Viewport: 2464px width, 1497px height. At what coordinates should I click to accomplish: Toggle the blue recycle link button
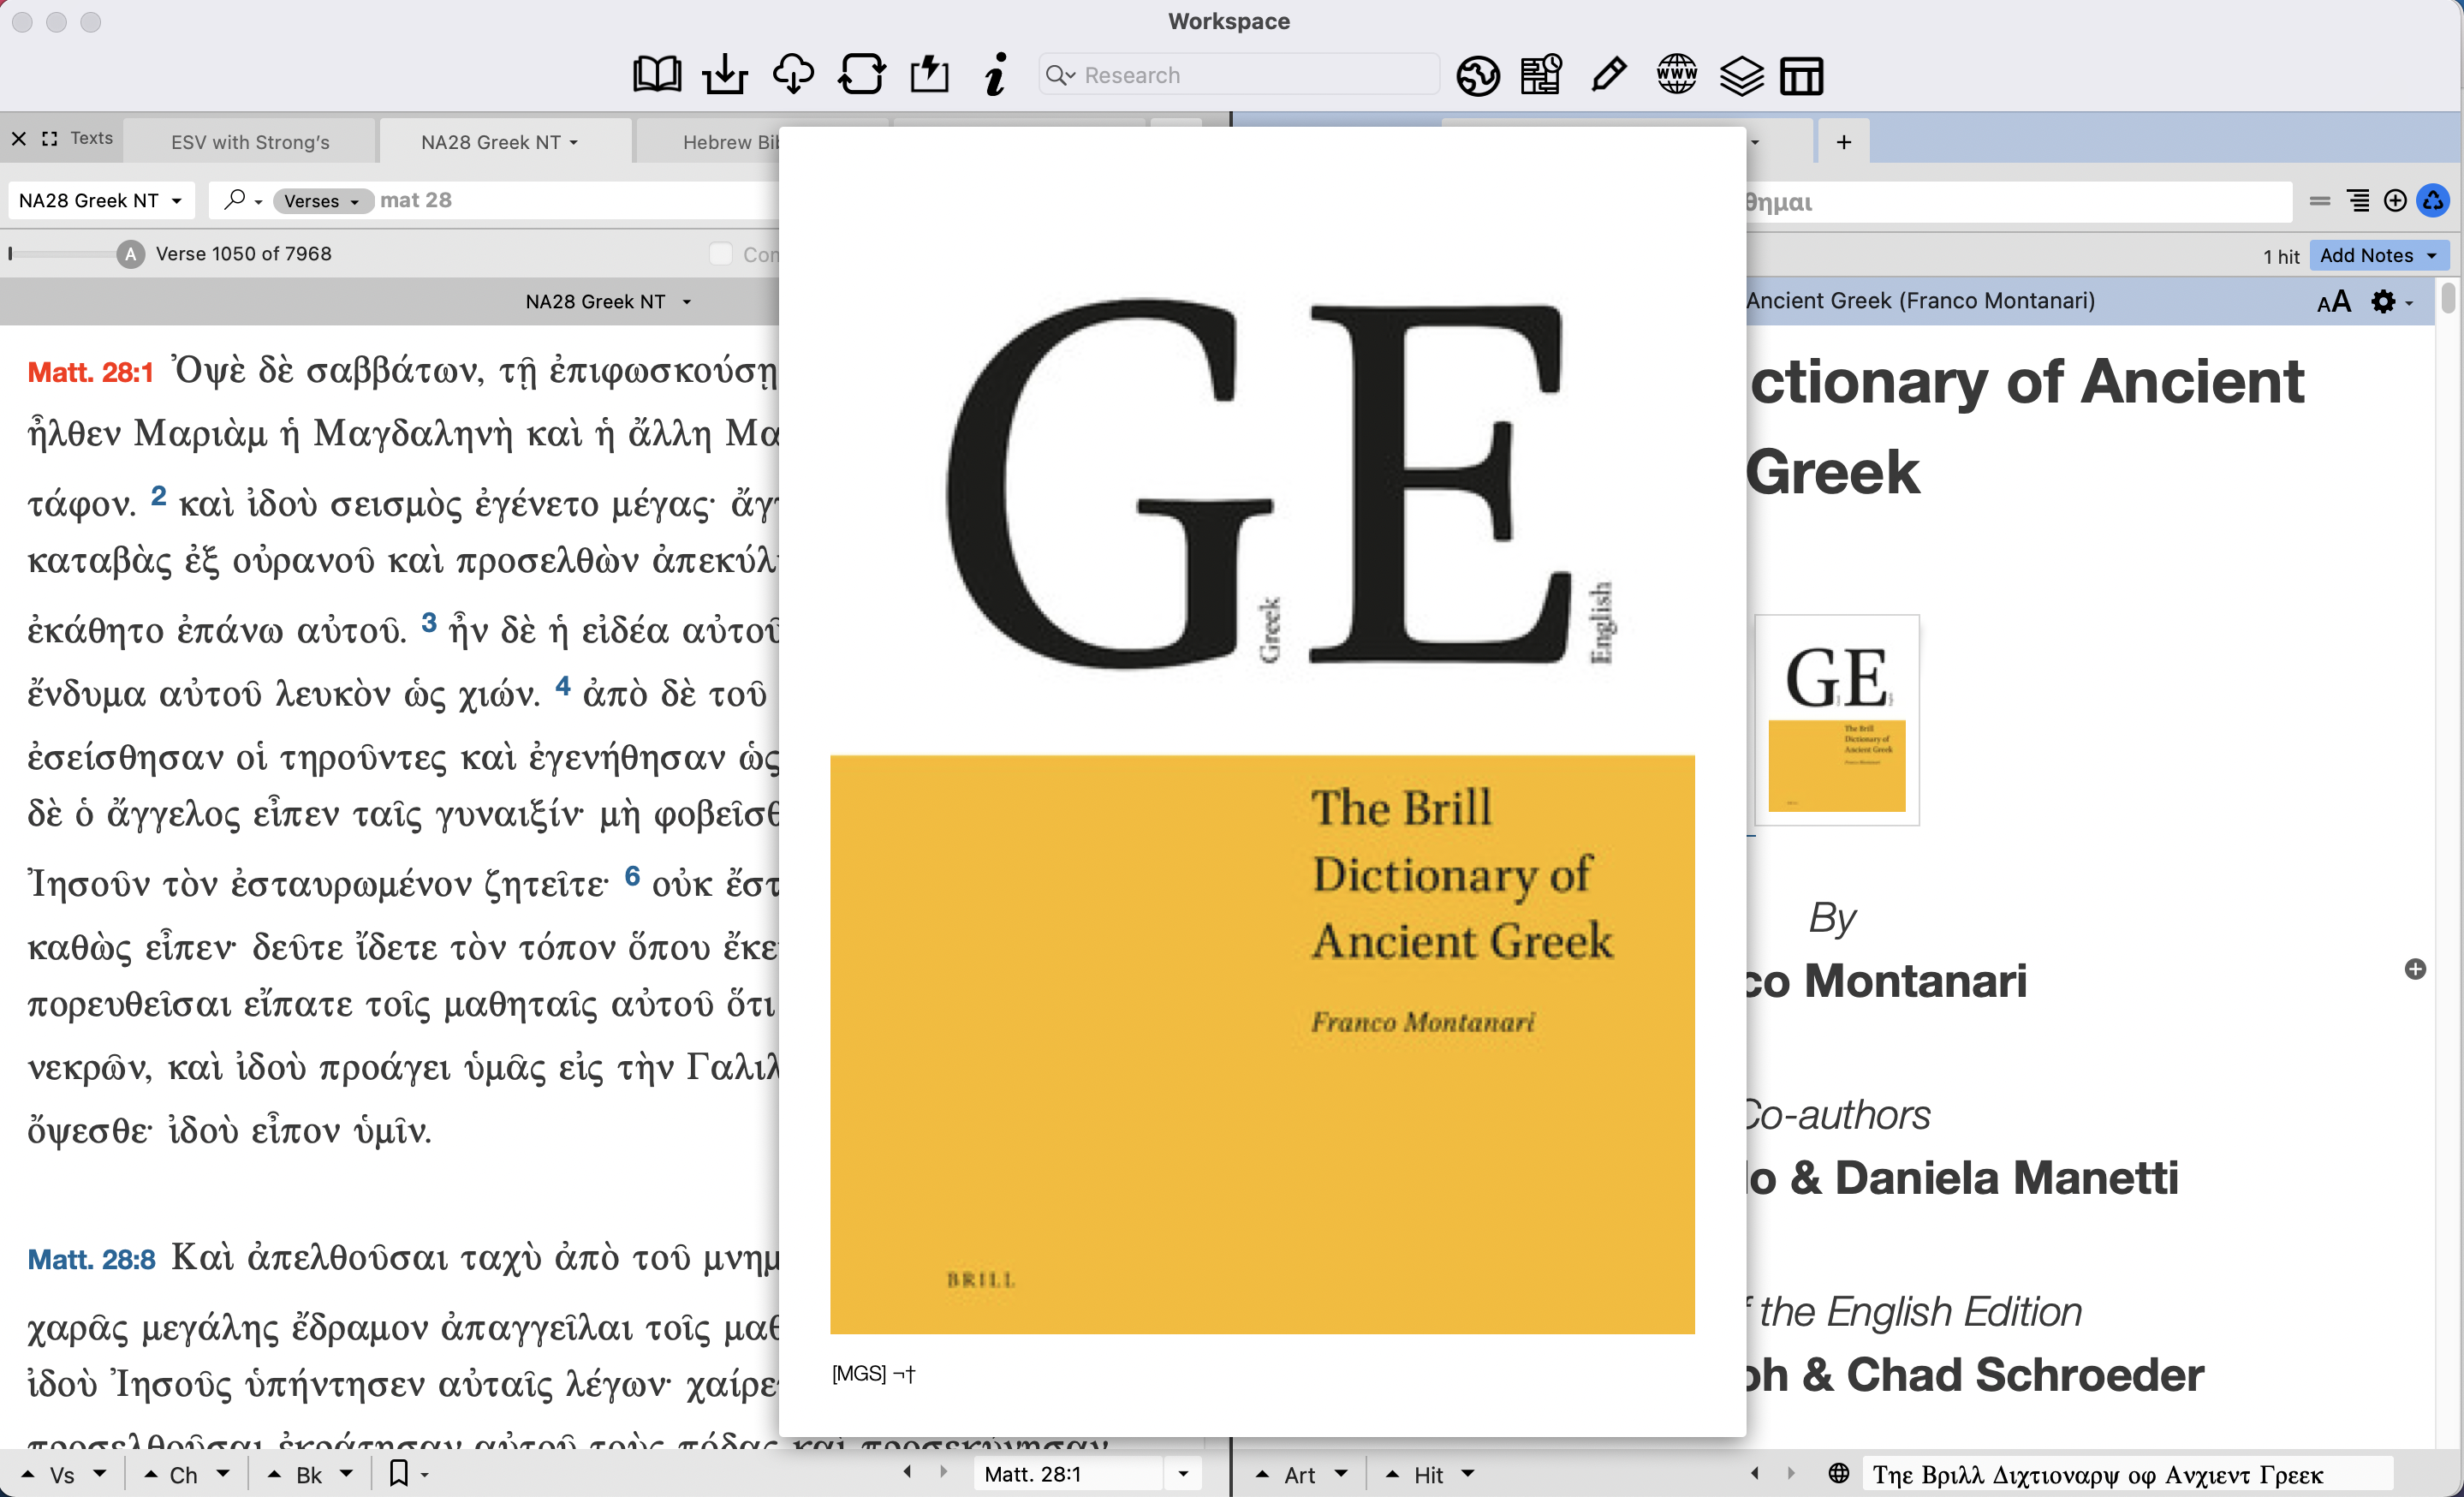click(x=2433, y=201)
